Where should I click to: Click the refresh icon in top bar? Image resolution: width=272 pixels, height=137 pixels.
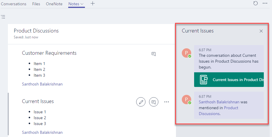[255, 4]
